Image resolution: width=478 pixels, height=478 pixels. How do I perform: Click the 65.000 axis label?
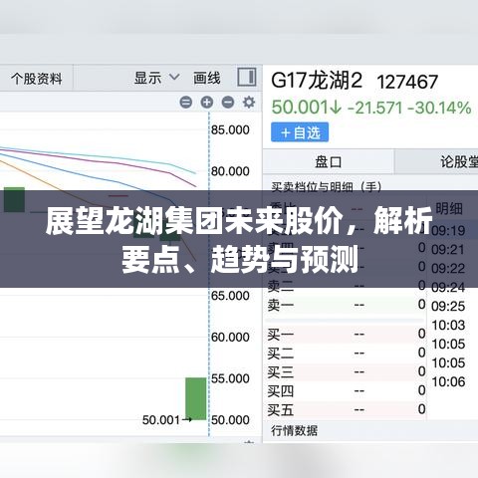[230, 296]
